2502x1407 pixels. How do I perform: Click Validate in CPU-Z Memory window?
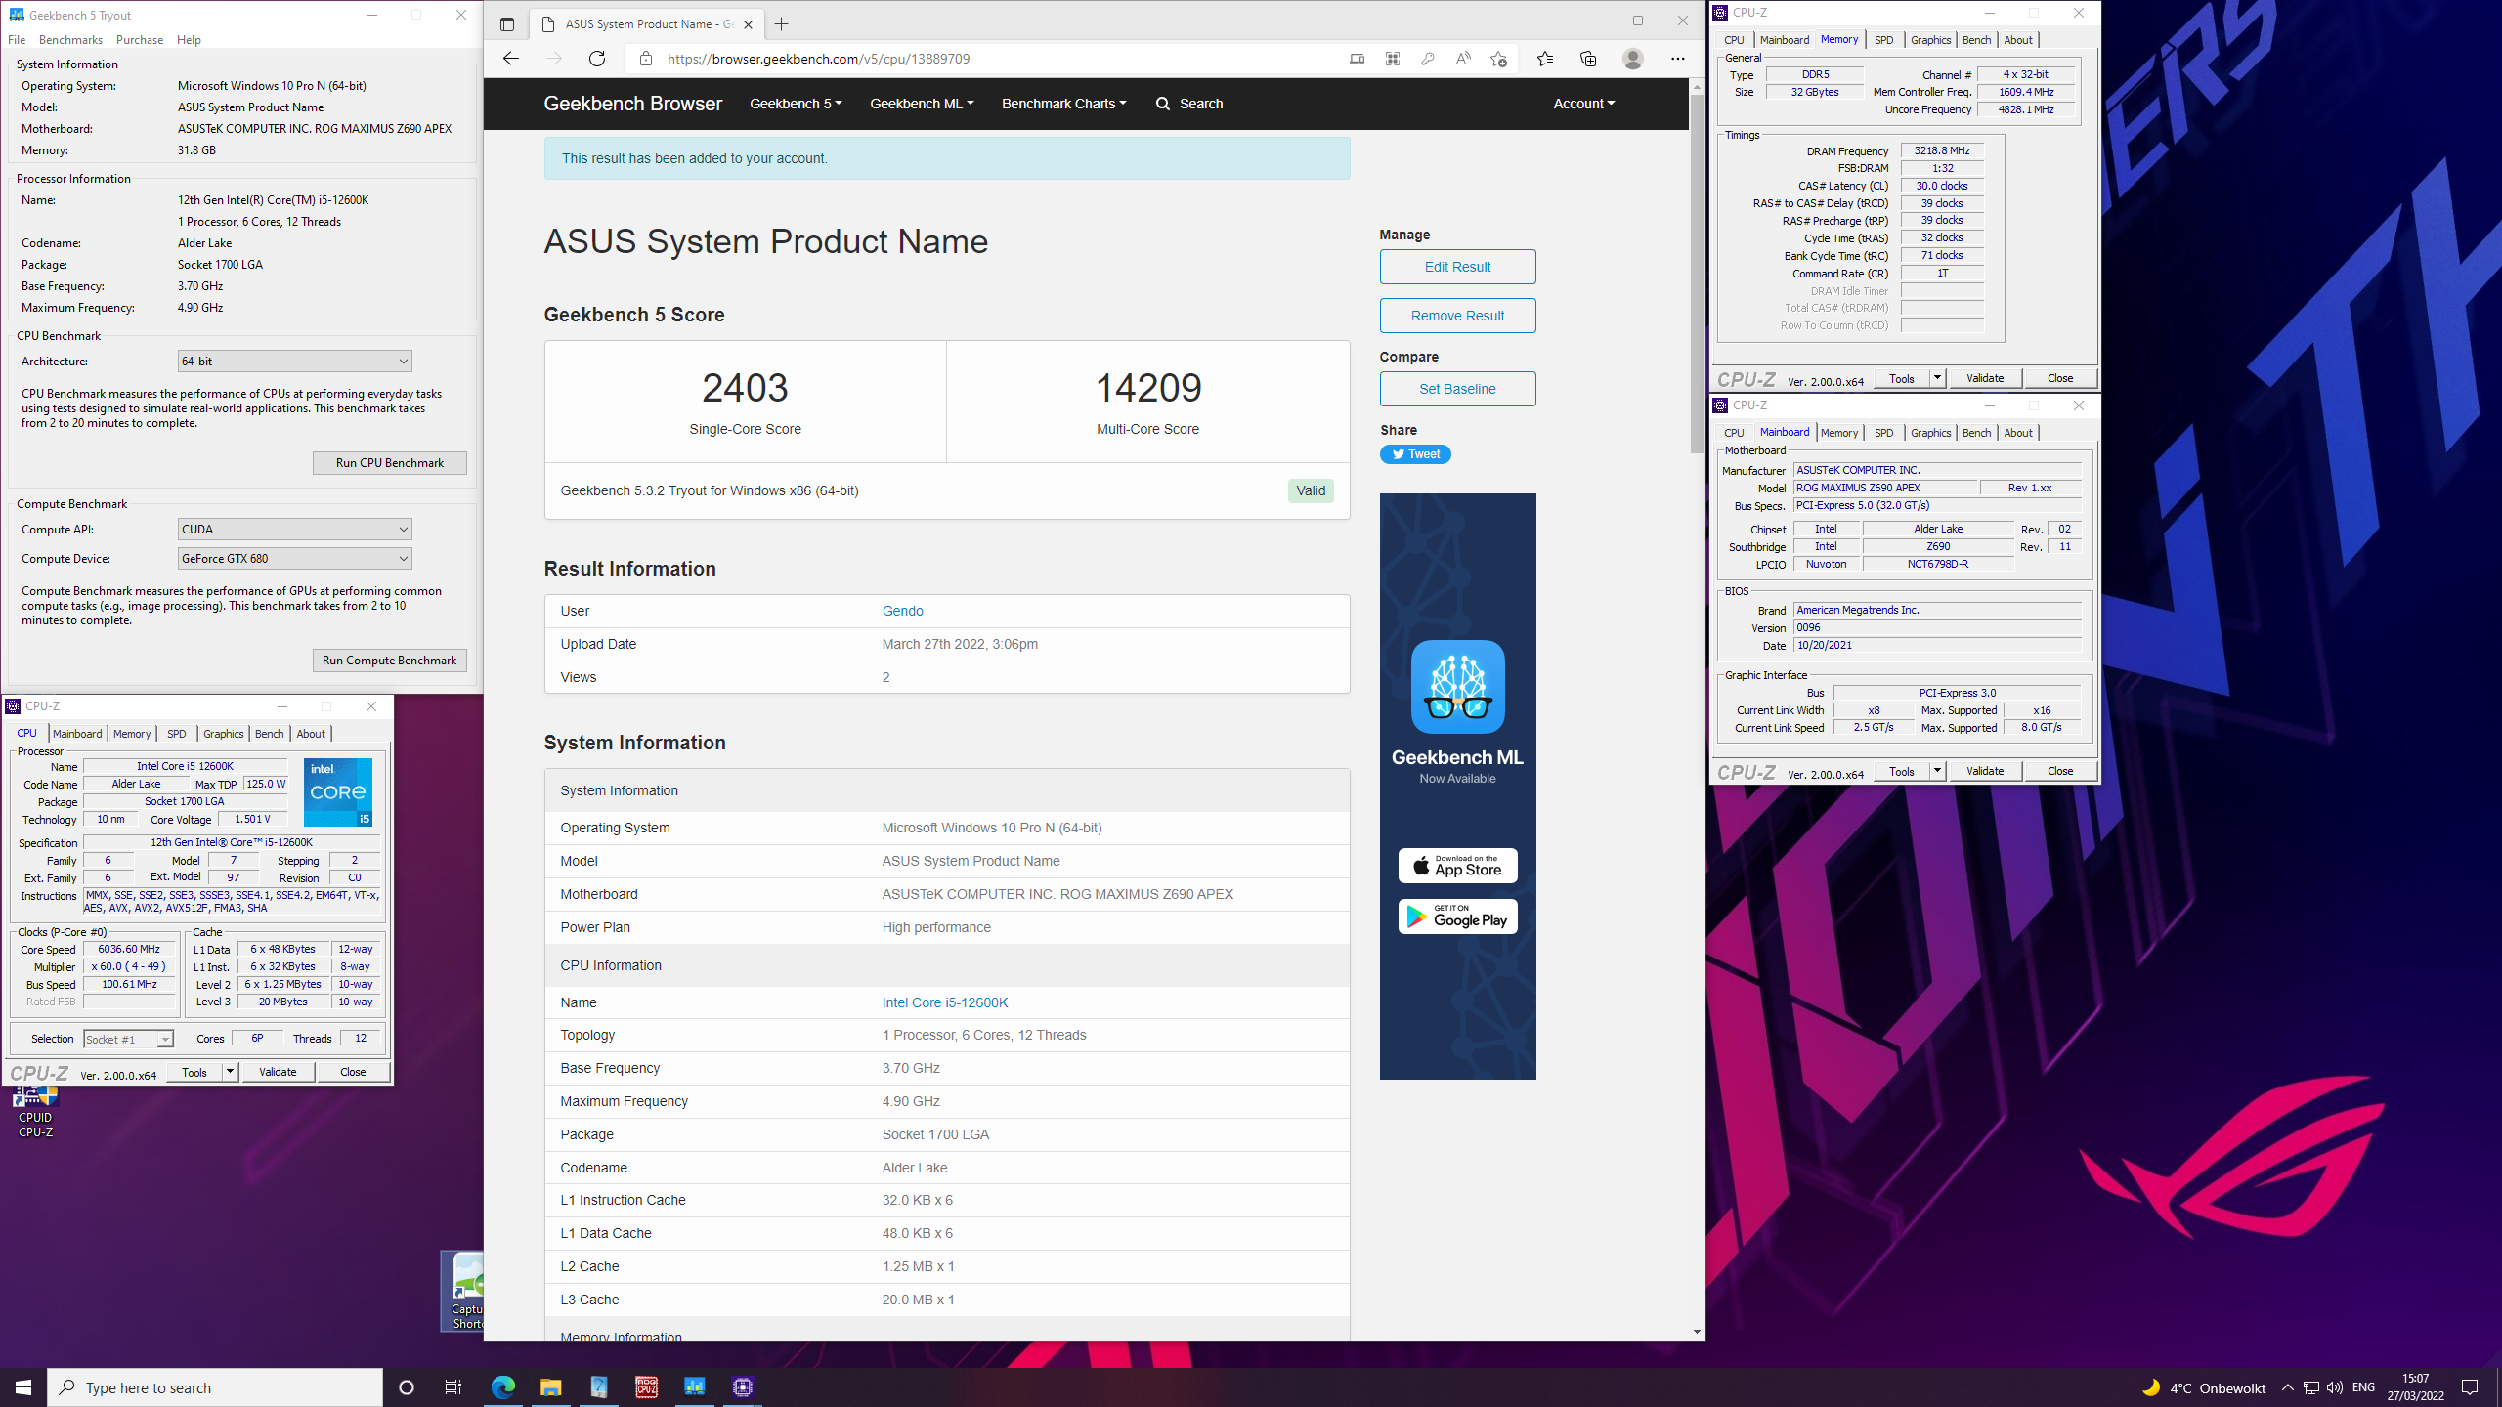pos(1984,378)
